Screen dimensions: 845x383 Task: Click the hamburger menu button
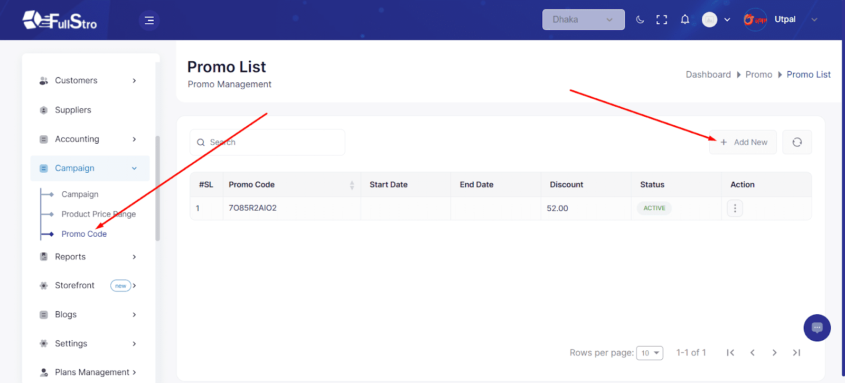(149, 20)
